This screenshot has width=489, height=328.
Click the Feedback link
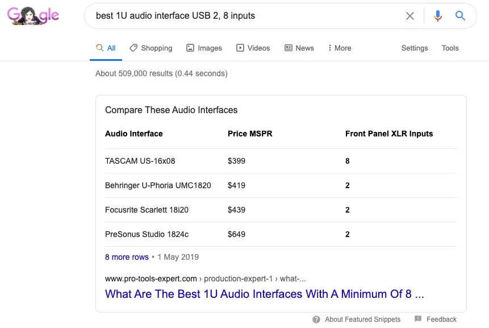coord(441,319)
